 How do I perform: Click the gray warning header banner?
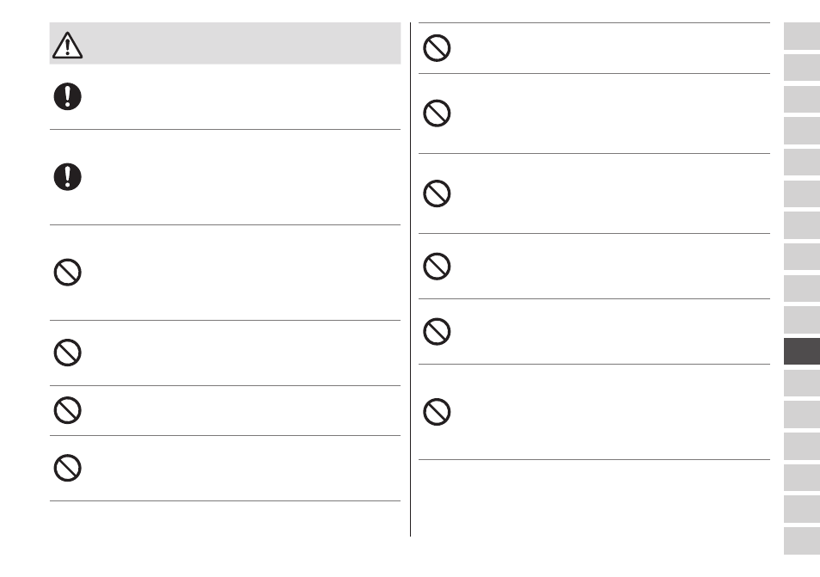click(225, 43)
